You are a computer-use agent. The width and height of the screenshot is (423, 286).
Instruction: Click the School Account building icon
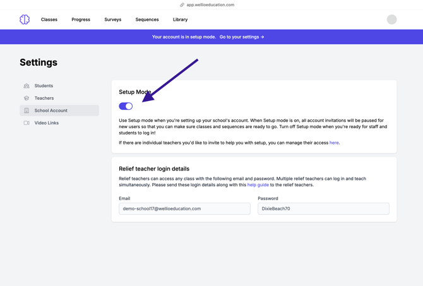27,110
